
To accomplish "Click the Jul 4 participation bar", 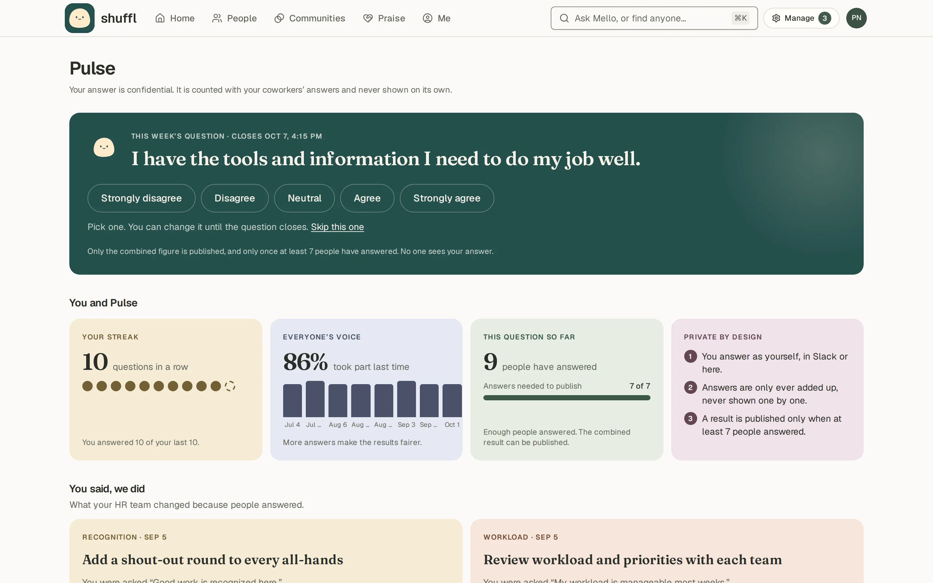I will (x=292, y=401).
